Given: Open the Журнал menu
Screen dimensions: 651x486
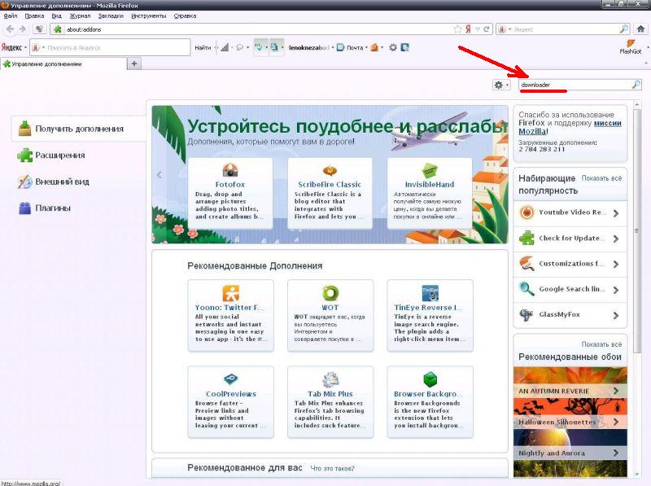Looking at the screenshot, I should [80, 15].
